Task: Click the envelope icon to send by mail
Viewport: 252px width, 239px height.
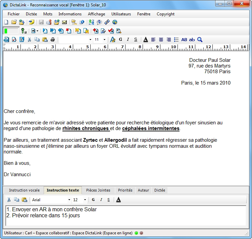Action: tap(64, 22)
